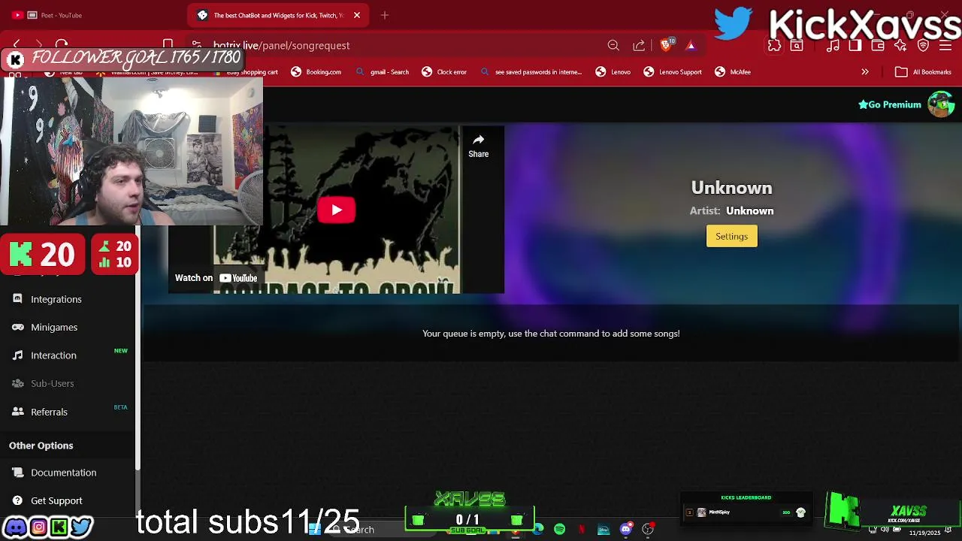Click the music note playlist icon
The width and height of the screenshot is (962, 541).
(x=833, y=46)
